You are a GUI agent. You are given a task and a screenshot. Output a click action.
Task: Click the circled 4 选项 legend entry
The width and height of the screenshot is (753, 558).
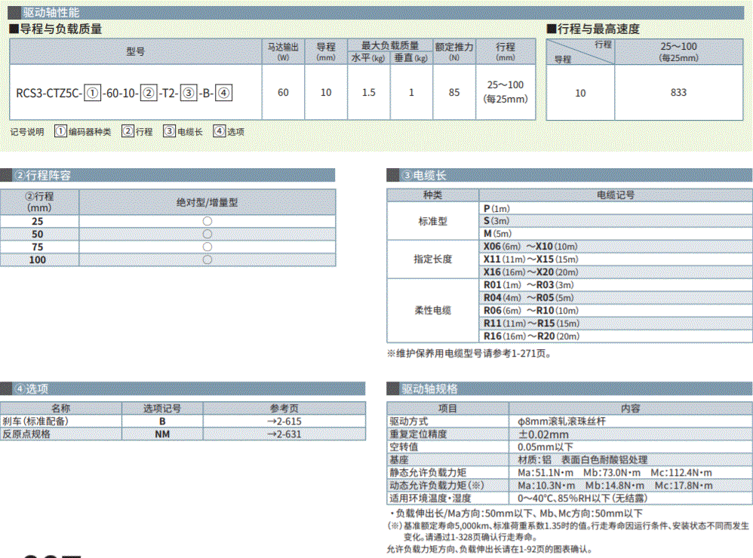point(229,131)
